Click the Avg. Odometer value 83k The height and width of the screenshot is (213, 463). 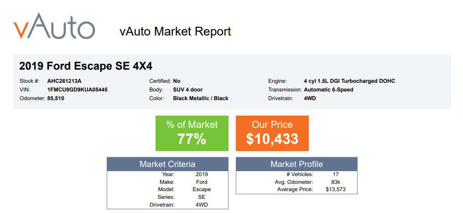[x=336, y=182]
